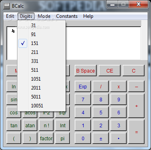
Task: Click digit 4 key
Action: 83,112
